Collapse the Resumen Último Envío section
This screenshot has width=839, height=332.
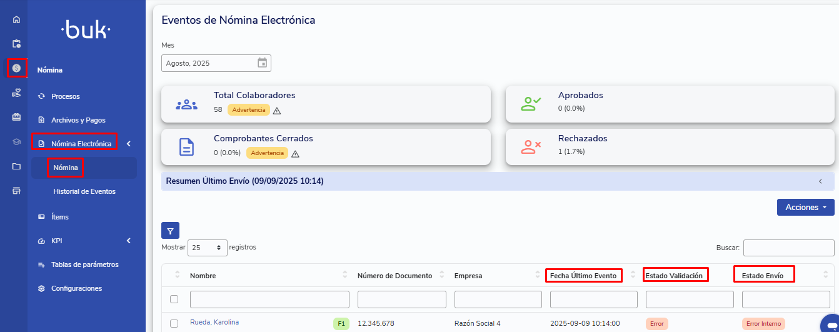point(820,181)
